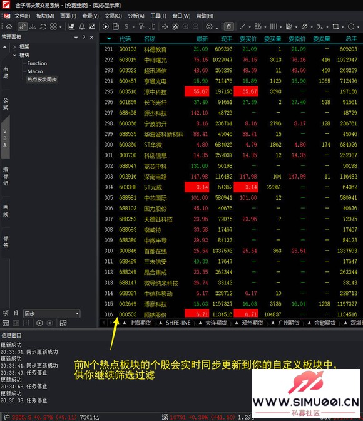Select Macro in module tree
363x421 pixels.
pos(35,71)
